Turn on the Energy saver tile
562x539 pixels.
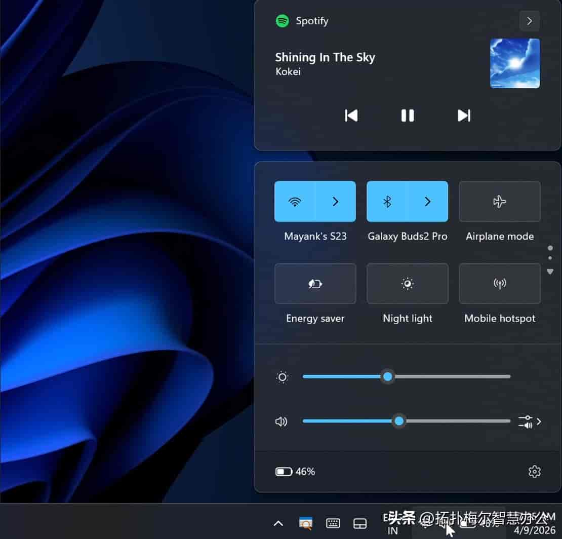pyautogui.click(x=315, y=284)
